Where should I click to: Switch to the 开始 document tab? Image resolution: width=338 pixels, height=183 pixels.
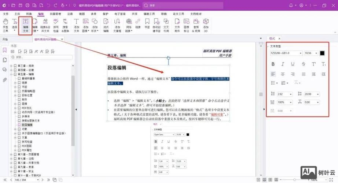(5, 40)
